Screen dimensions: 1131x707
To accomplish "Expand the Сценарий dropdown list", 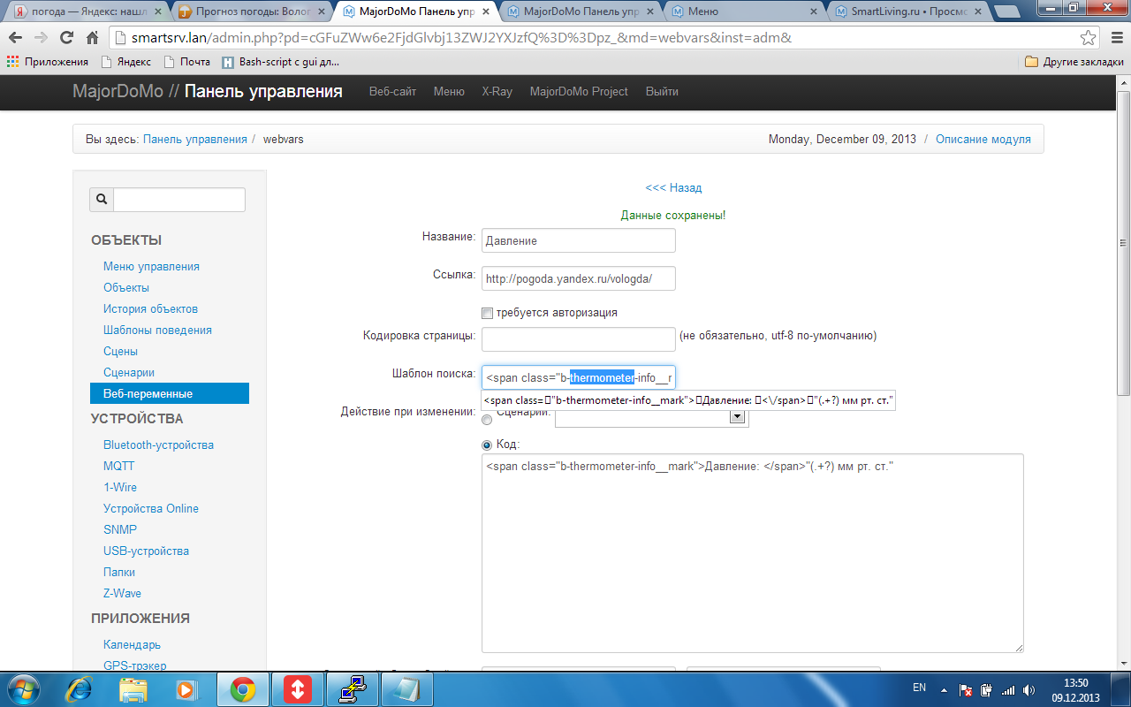I will click(737, 417).
